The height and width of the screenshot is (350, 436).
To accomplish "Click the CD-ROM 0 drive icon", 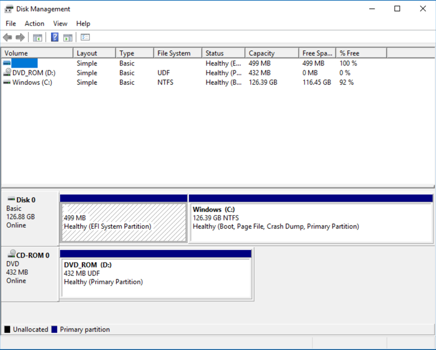I will (x=11, y=255).
